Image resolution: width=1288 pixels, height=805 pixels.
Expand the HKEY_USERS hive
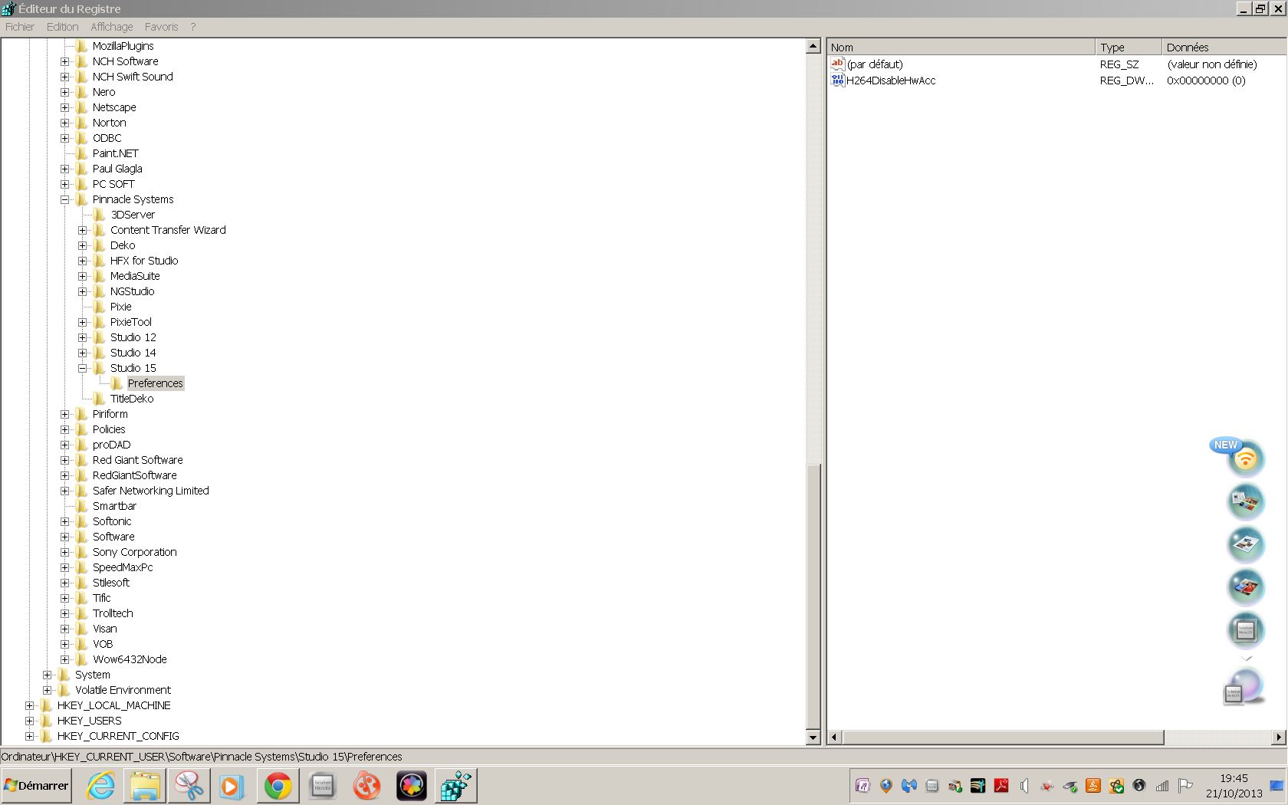pyautogui.click(x=30, y=721)
